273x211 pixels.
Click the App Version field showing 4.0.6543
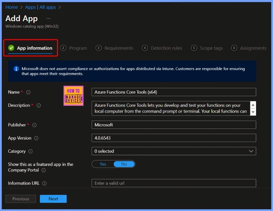tap(174, 138)
